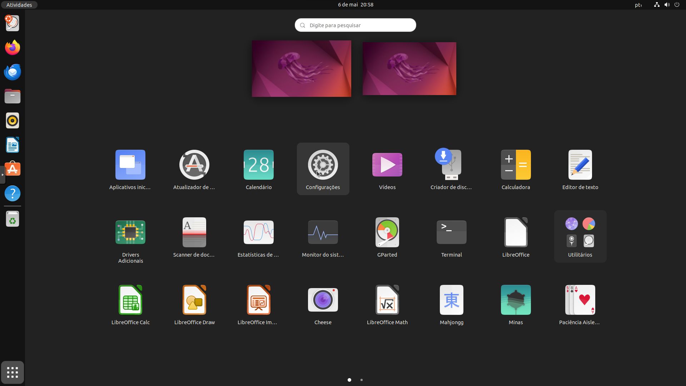Image resolution: width=686 pixels, height=386 pixels.
Task: Click the date and time menu
Action: point(355,5)
